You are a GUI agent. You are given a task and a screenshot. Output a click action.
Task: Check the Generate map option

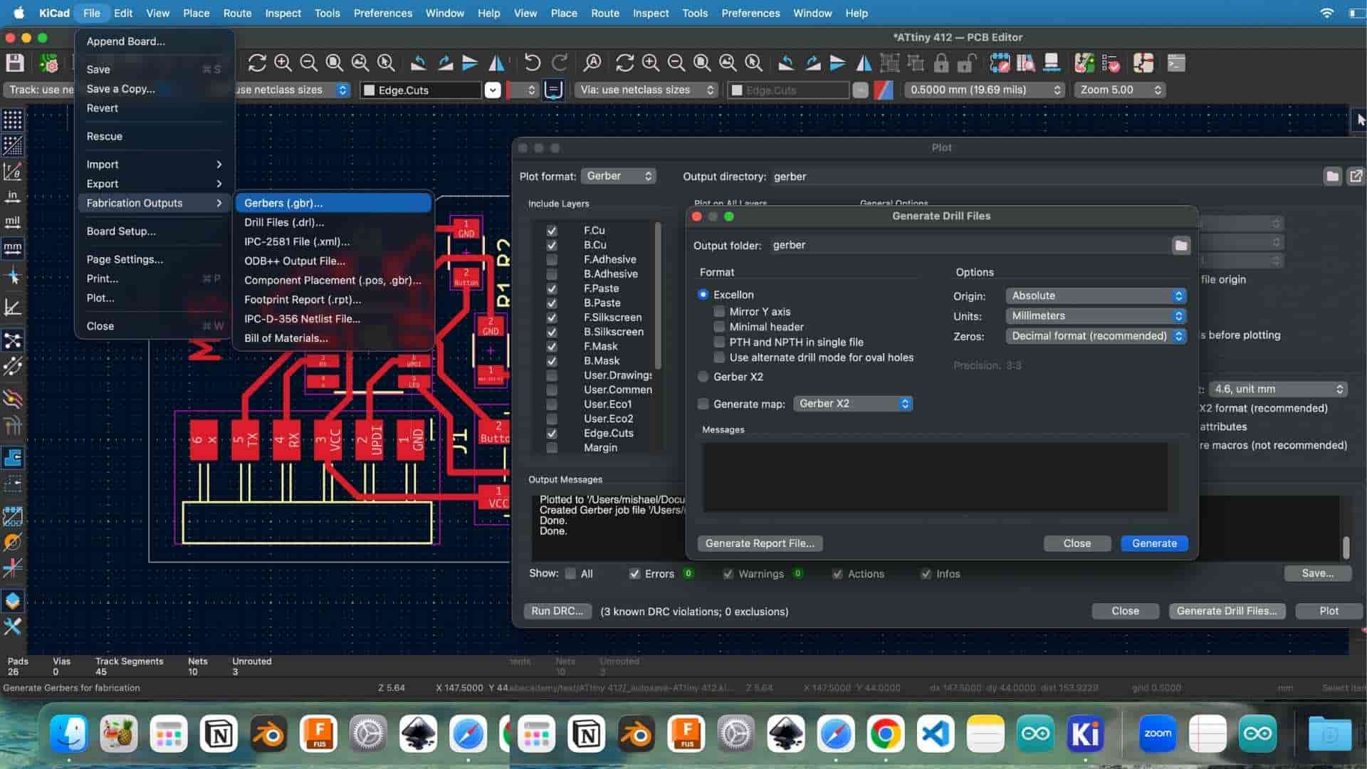[703, 404]
